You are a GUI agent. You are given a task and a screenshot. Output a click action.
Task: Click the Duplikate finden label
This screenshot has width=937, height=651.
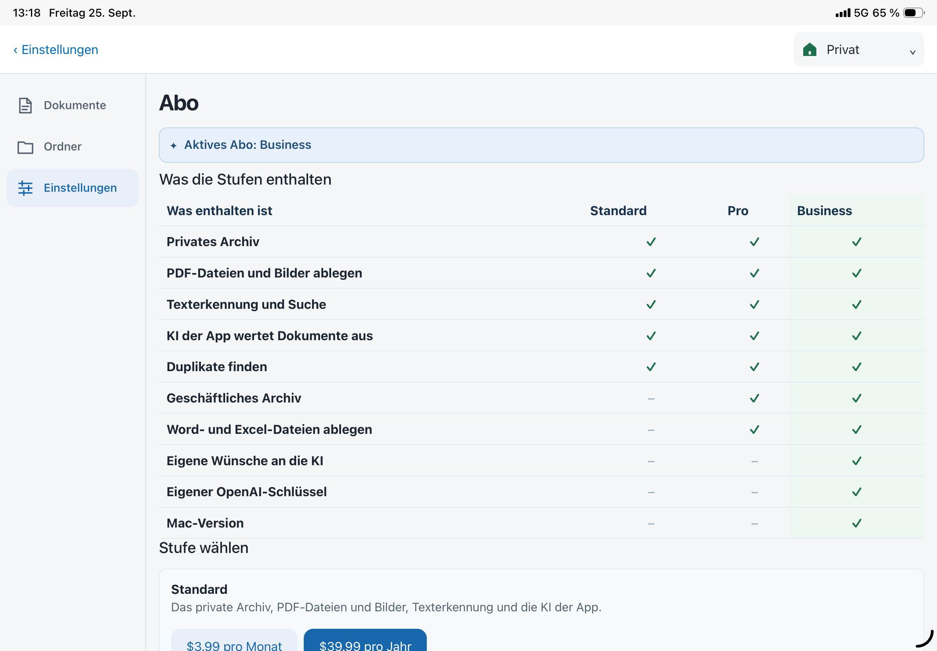[217, 367]
